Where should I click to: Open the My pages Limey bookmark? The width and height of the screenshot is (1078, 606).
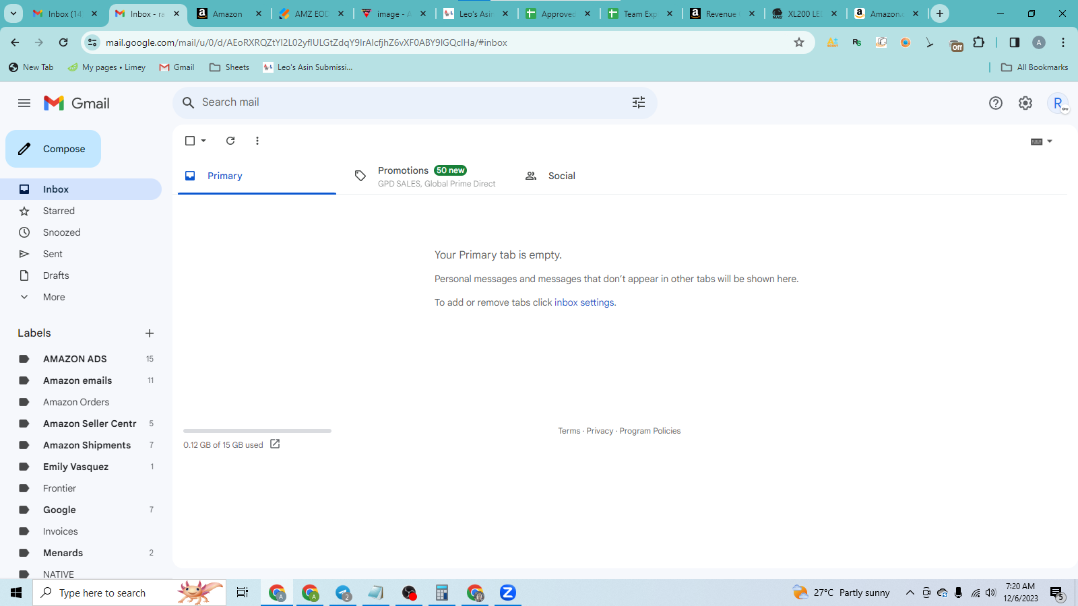106,67
